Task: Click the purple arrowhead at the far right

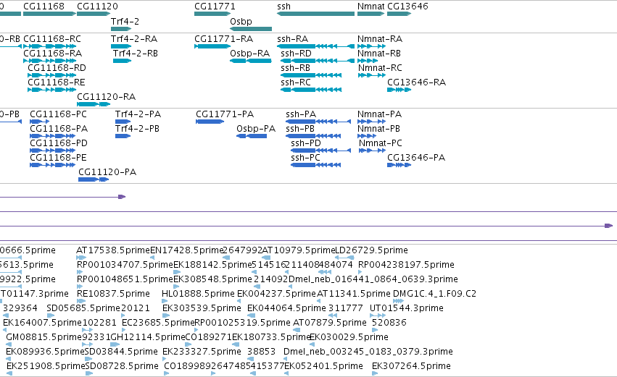Action: click(x=609, y=226)
